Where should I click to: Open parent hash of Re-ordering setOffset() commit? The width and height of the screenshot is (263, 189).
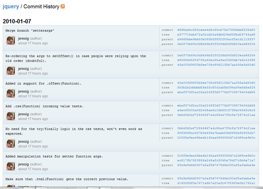click(x=216, y=65)
